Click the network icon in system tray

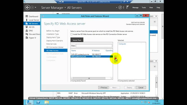point(145,102)
